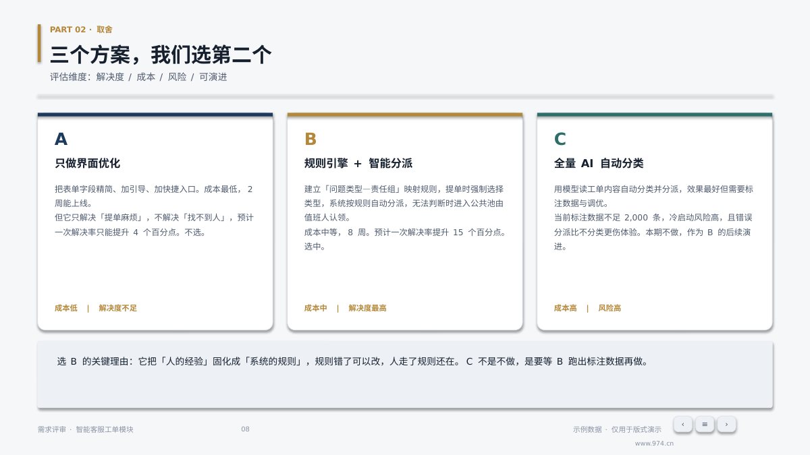
Task: Advance to the next slide arrow
Action: [x=726, y=424]
